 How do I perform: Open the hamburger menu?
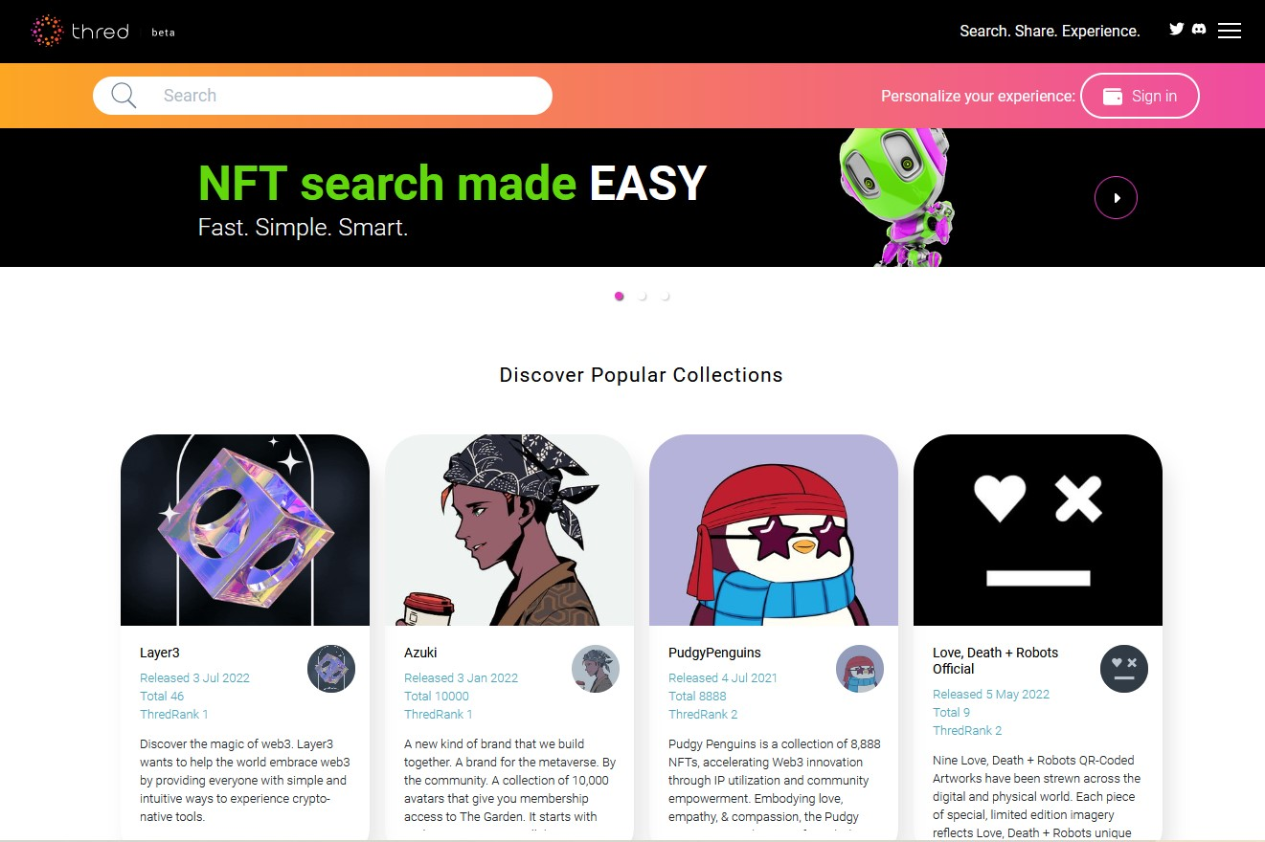[1230, 31]
